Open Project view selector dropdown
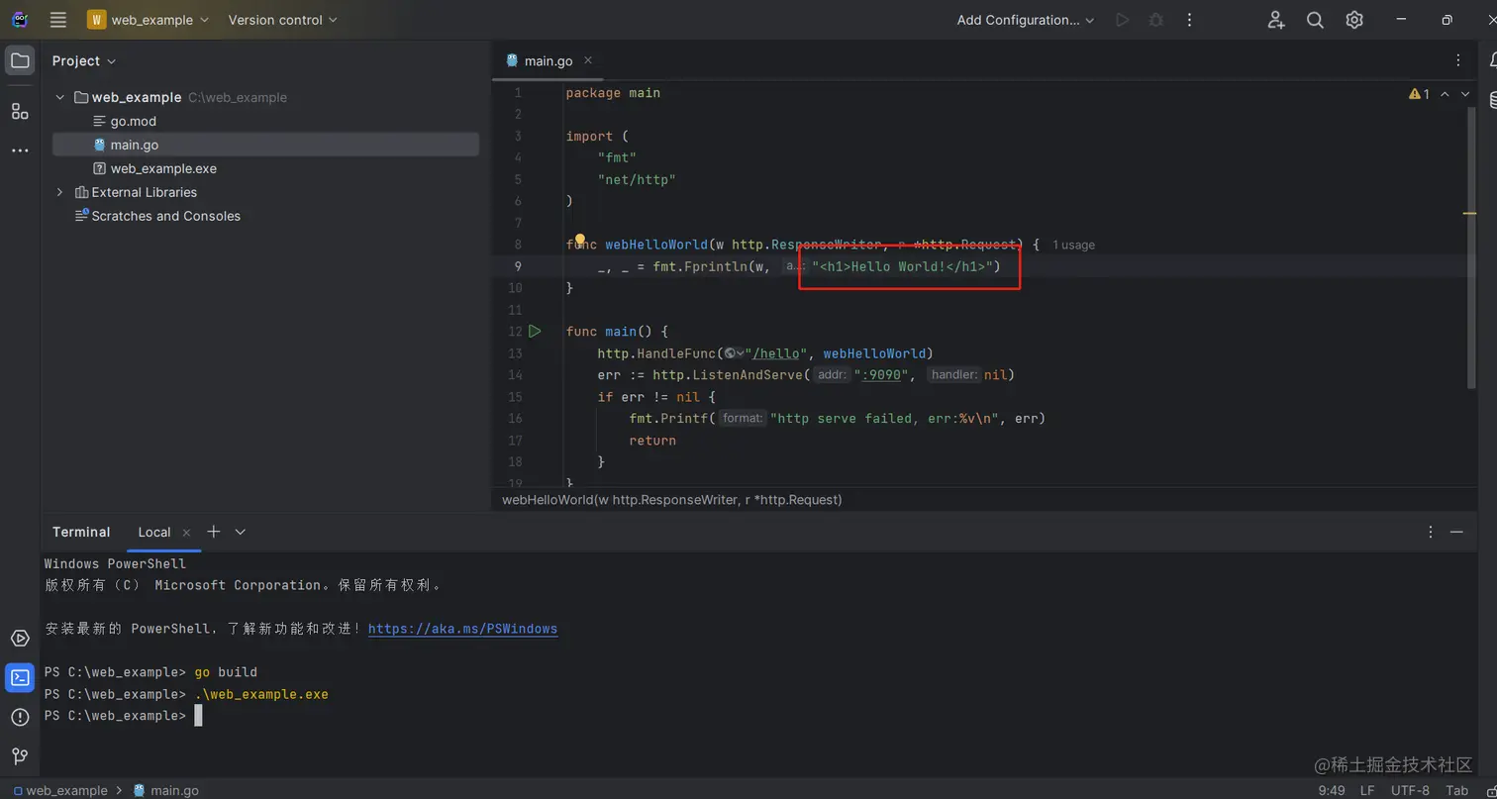Screen dimensions: 1497x799 [84, 61]
